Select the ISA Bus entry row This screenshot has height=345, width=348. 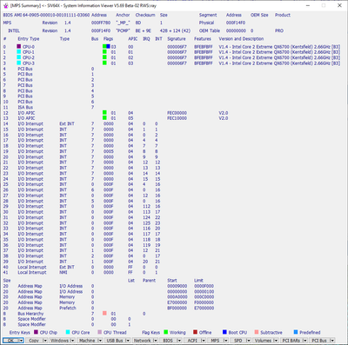click(49, 107)
